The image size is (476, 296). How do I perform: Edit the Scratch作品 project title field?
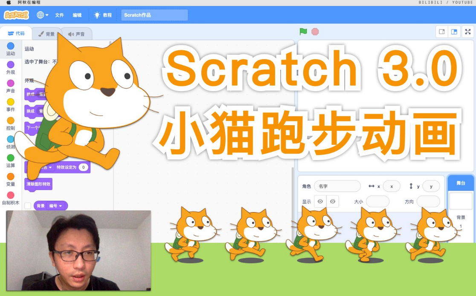154,15
